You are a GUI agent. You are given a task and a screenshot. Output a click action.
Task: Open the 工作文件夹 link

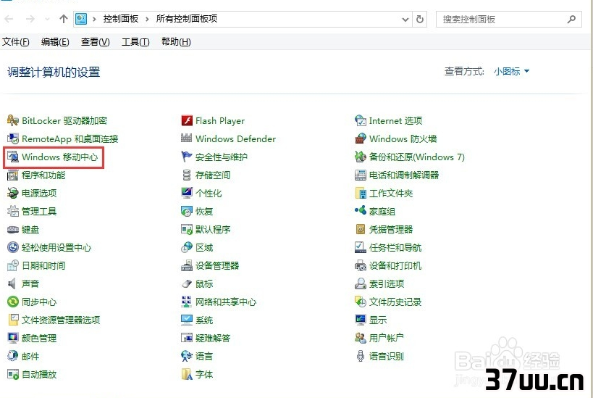(391, 193)
